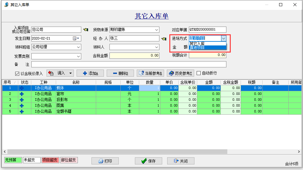Open the 领料班组 dropdown list
This screenshot has height=170, width=303.
[x=78, y=47]
